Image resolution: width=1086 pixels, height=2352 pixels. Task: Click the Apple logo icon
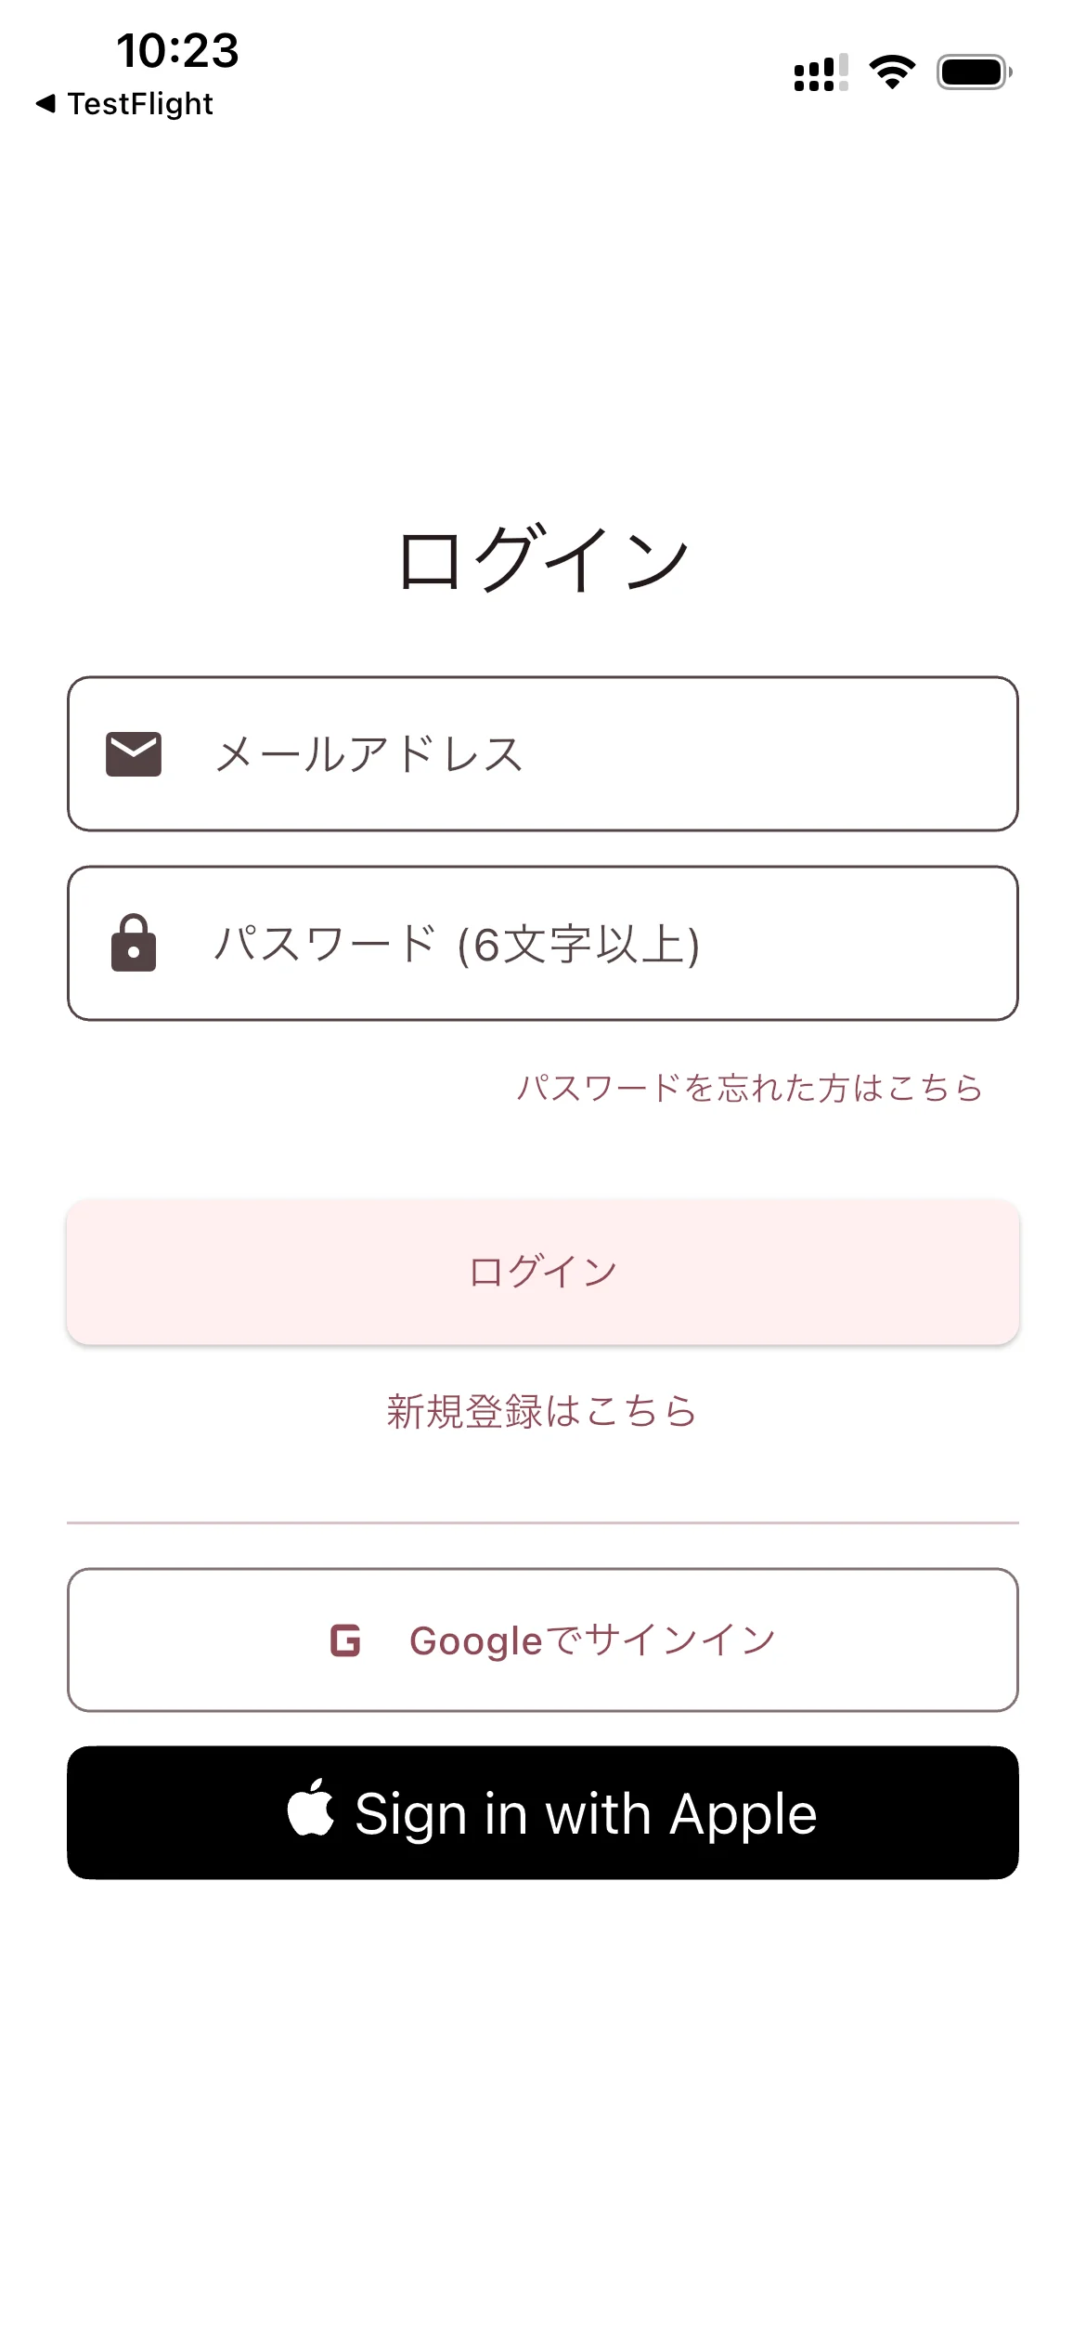pyautogui.click(x=311, y=1809)
